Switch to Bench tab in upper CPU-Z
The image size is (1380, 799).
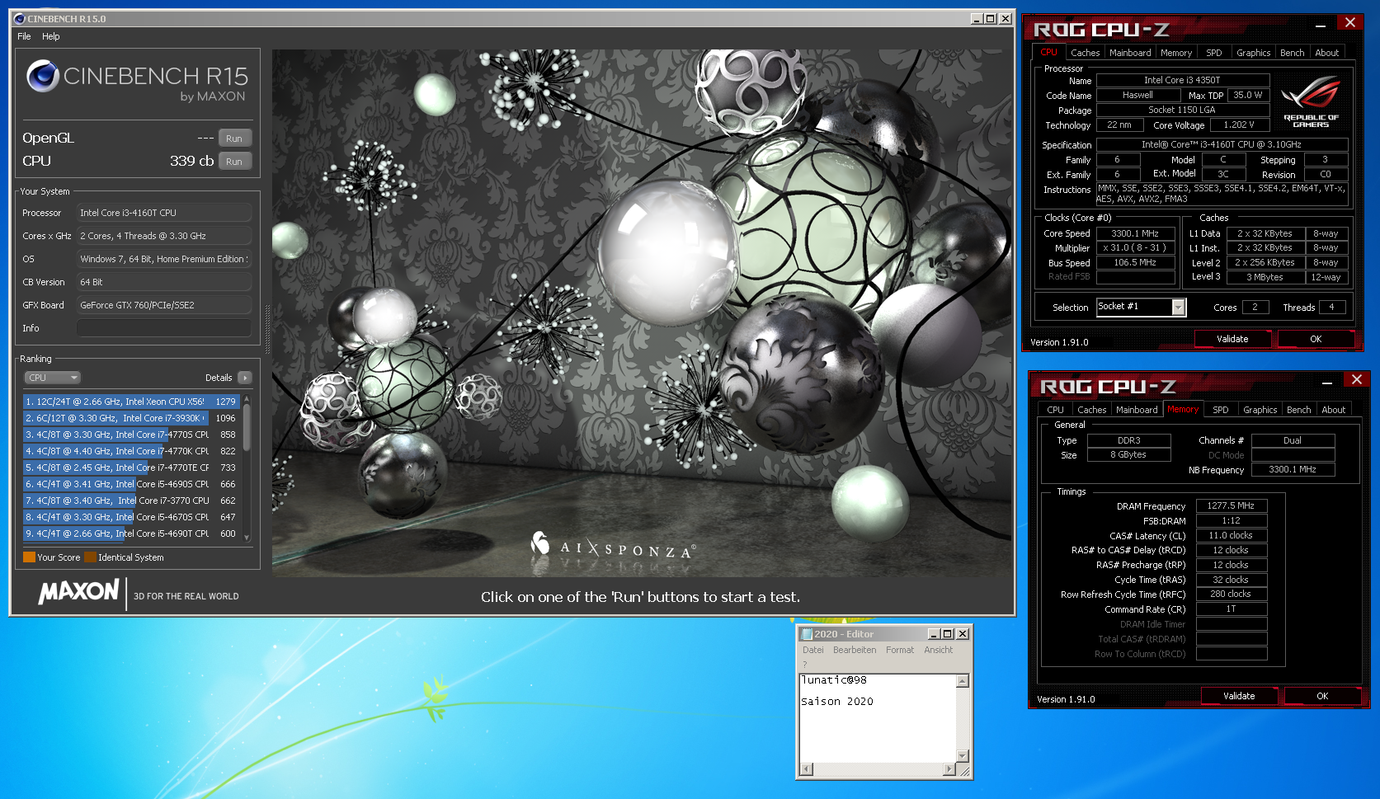tap(1293, 53)
